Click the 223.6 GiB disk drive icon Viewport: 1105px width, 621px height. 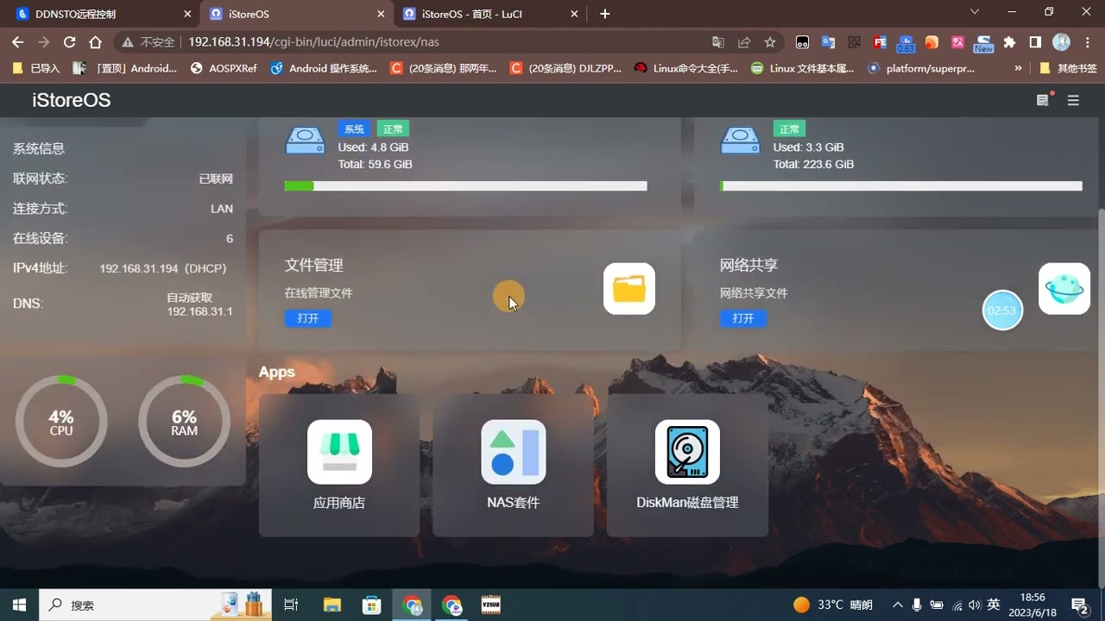pos(740,140)
